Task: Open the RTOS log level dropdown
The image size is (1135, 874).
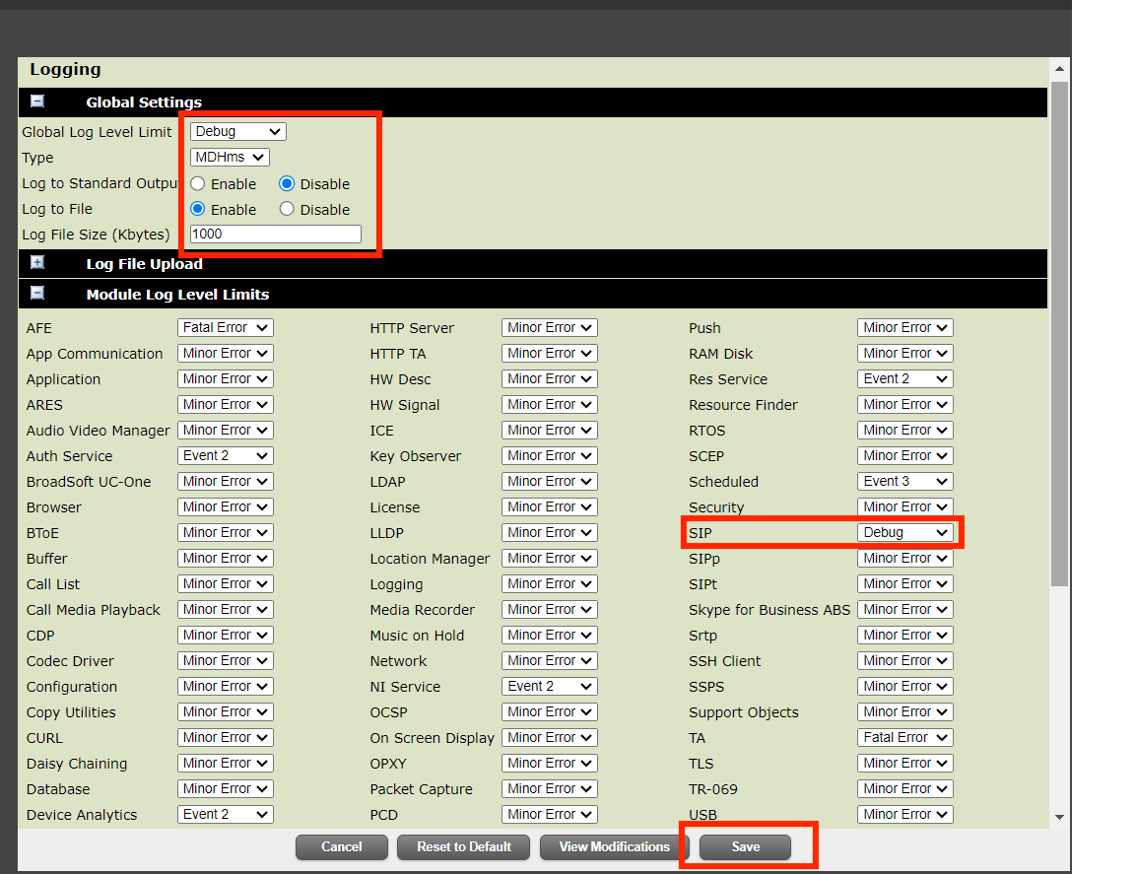Action: coord(904,431)
